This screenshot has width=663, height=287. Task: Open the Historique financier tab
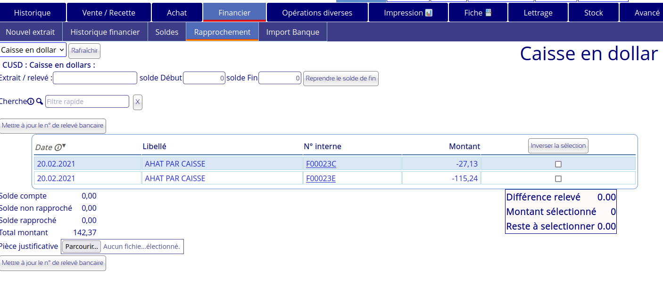click(x=105, y=32)
